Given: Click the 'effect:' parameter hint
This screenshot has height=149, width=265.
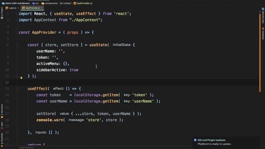Looking at the screenshot, I should pos(58,89).
